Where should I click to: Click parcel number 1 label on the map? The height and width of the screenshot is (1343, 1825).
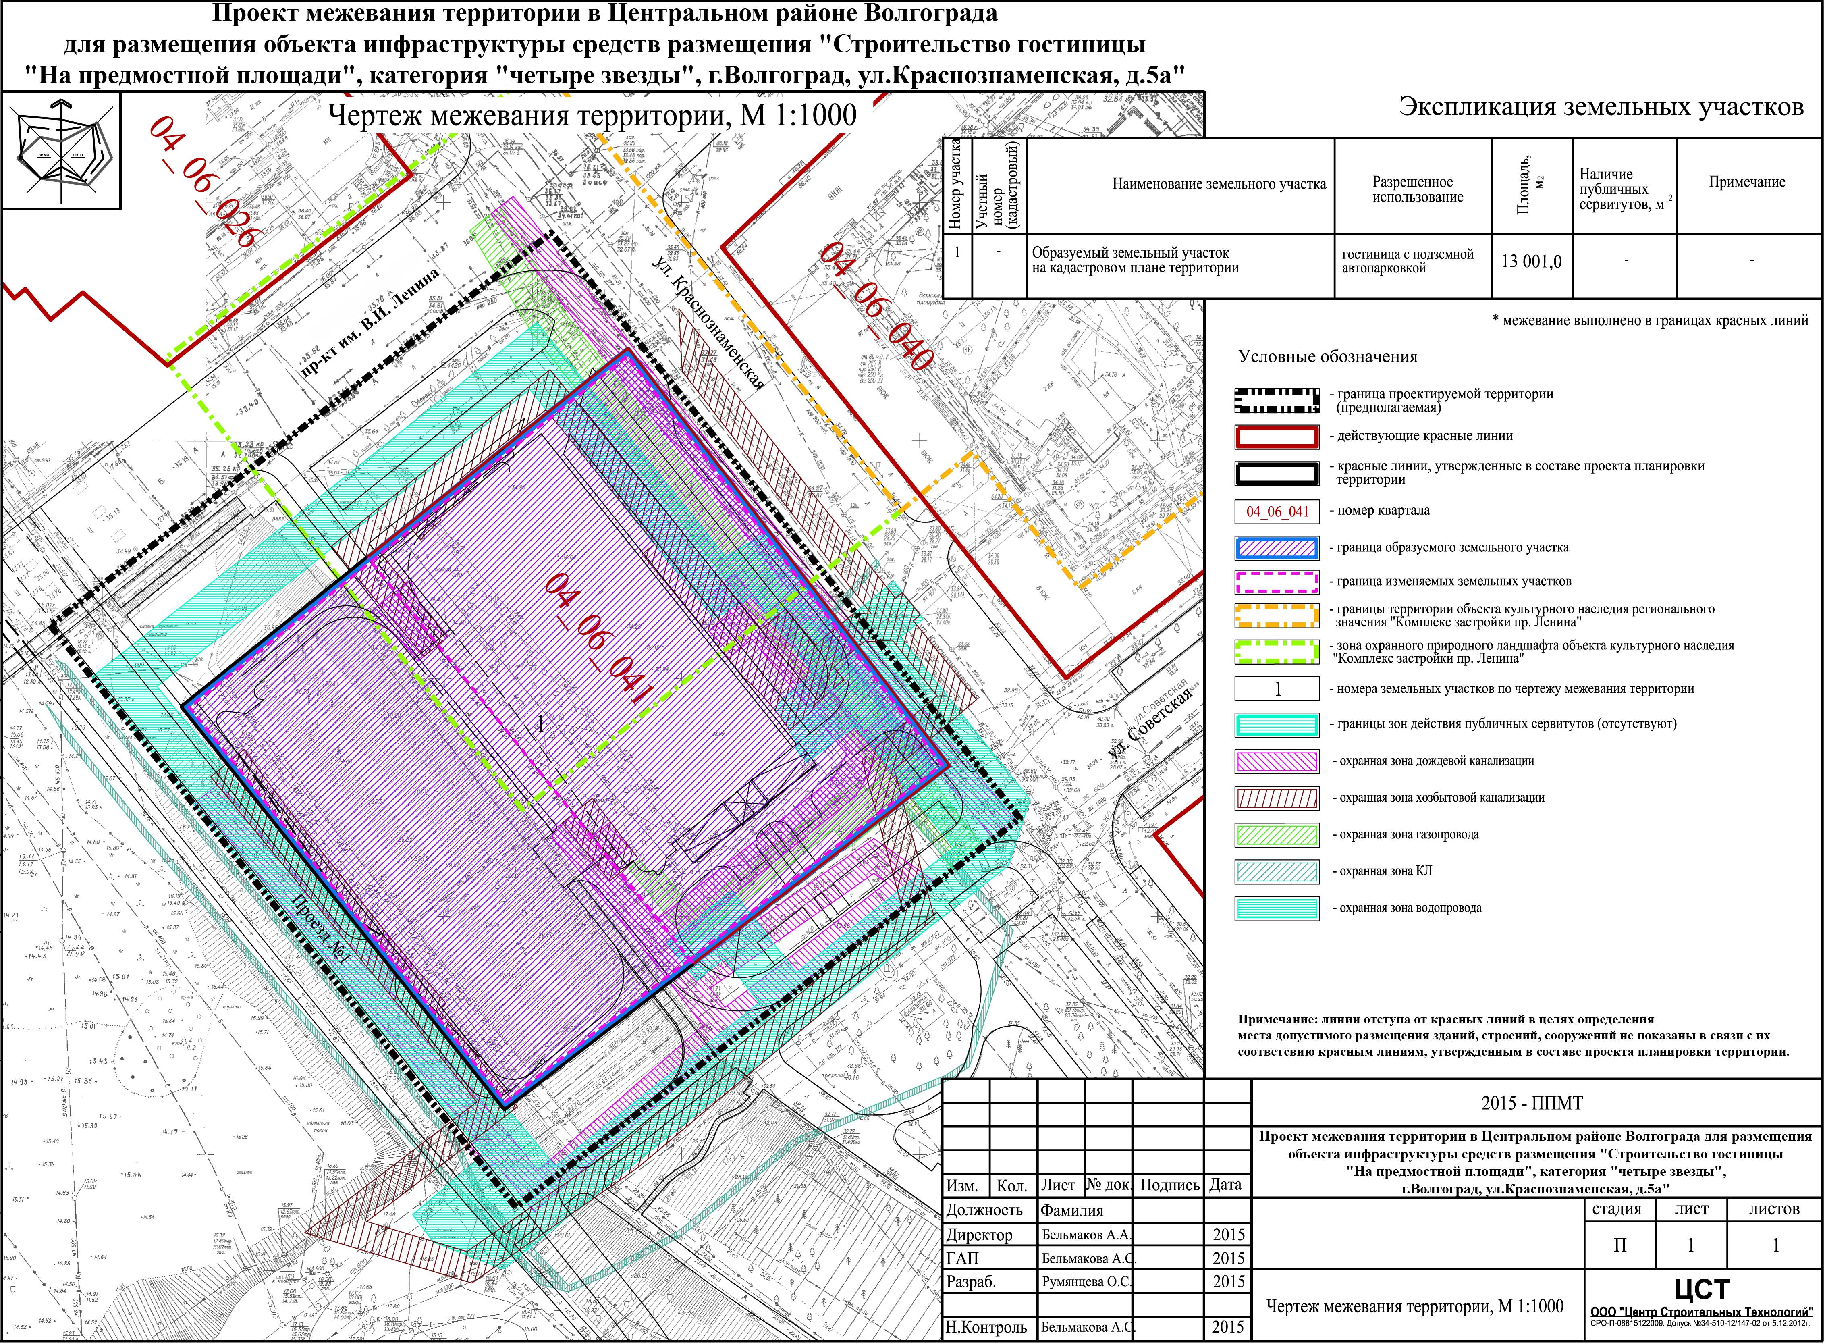point(541,724)
